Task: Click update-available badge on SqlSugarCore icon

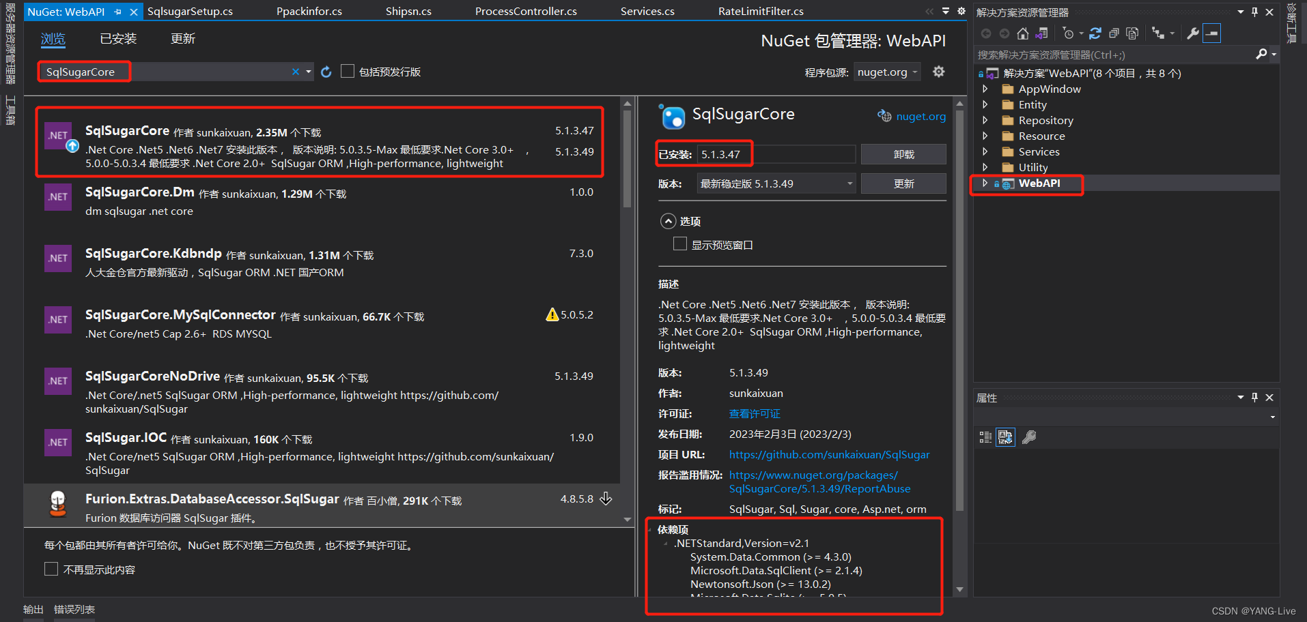Action: click(72, 146)
